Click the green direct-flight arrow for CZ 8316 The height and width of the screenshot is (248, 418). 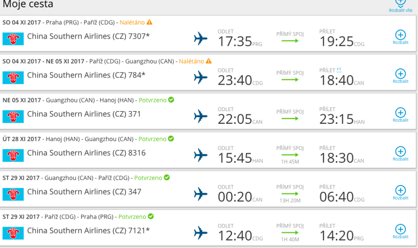[x=290, y=155]
